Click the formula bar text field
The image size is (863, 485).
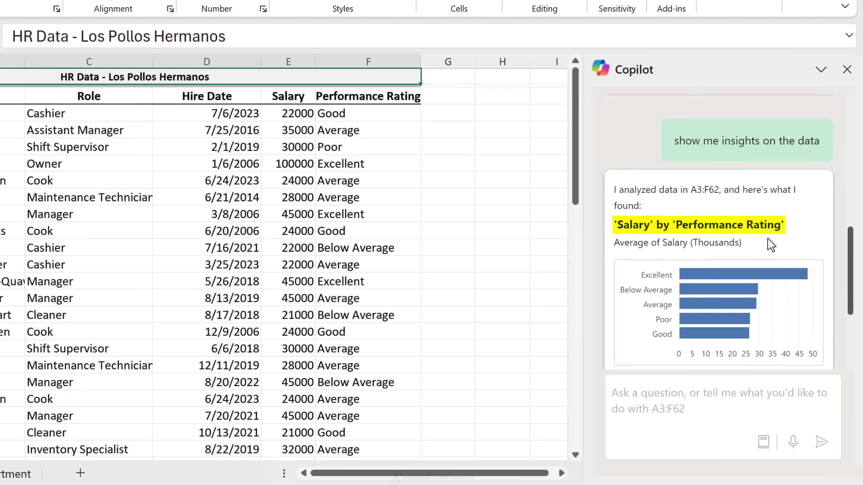pos(423,36)
